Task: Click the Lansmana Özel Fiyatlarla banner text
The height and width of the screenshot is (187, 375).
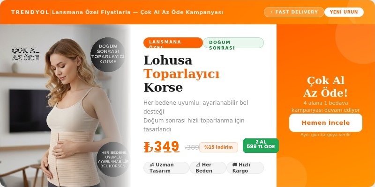Action: [x=137, y=12]
